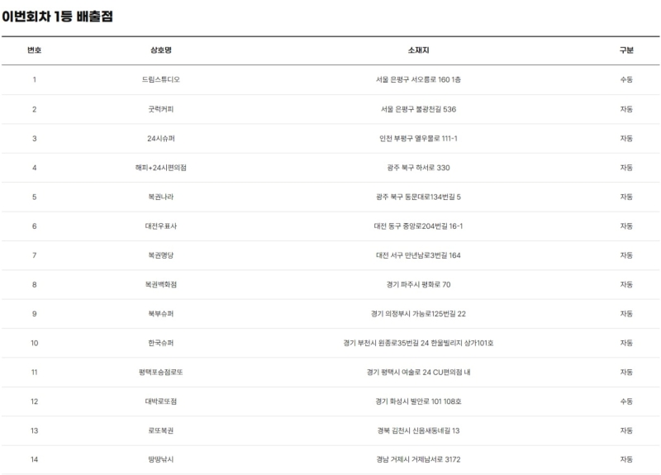The height and width of the screenshot is (475, 661).
Task: Click row number 14 beside 땅땅낚시
Action: click(34, 459)
